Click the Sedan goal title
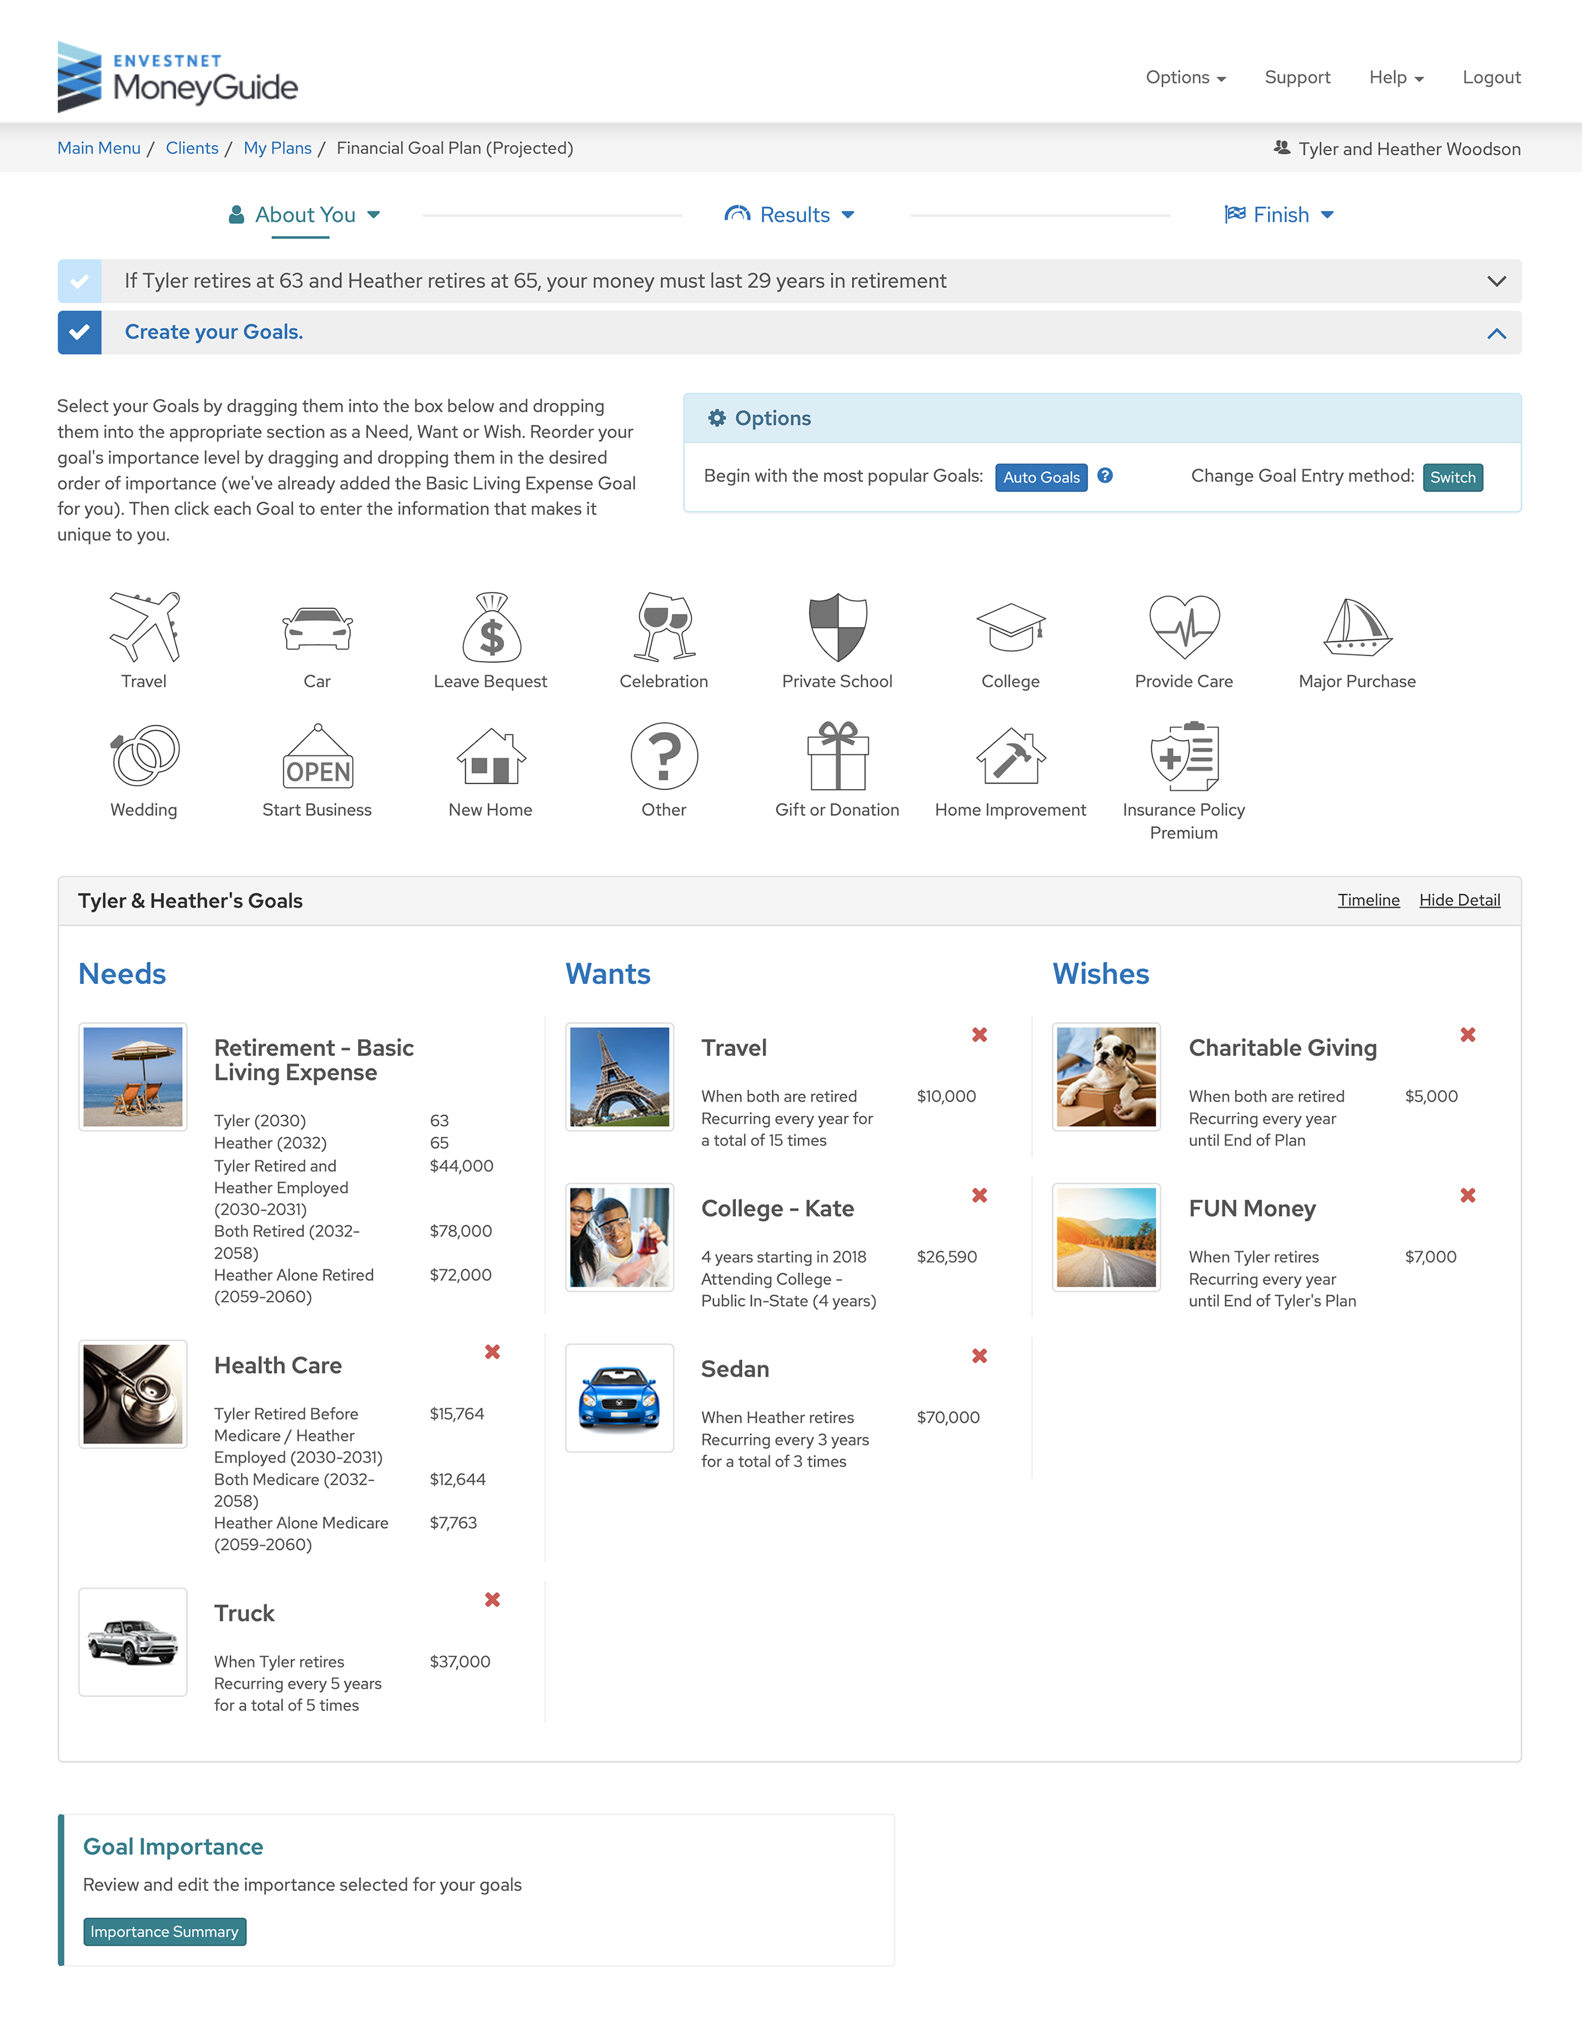 735,1369
